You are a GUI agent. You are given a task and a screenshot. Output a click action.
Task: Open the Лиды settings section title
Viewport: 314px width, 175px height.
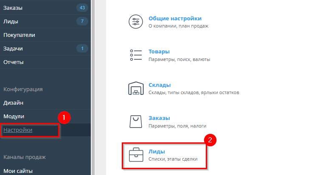157,151
